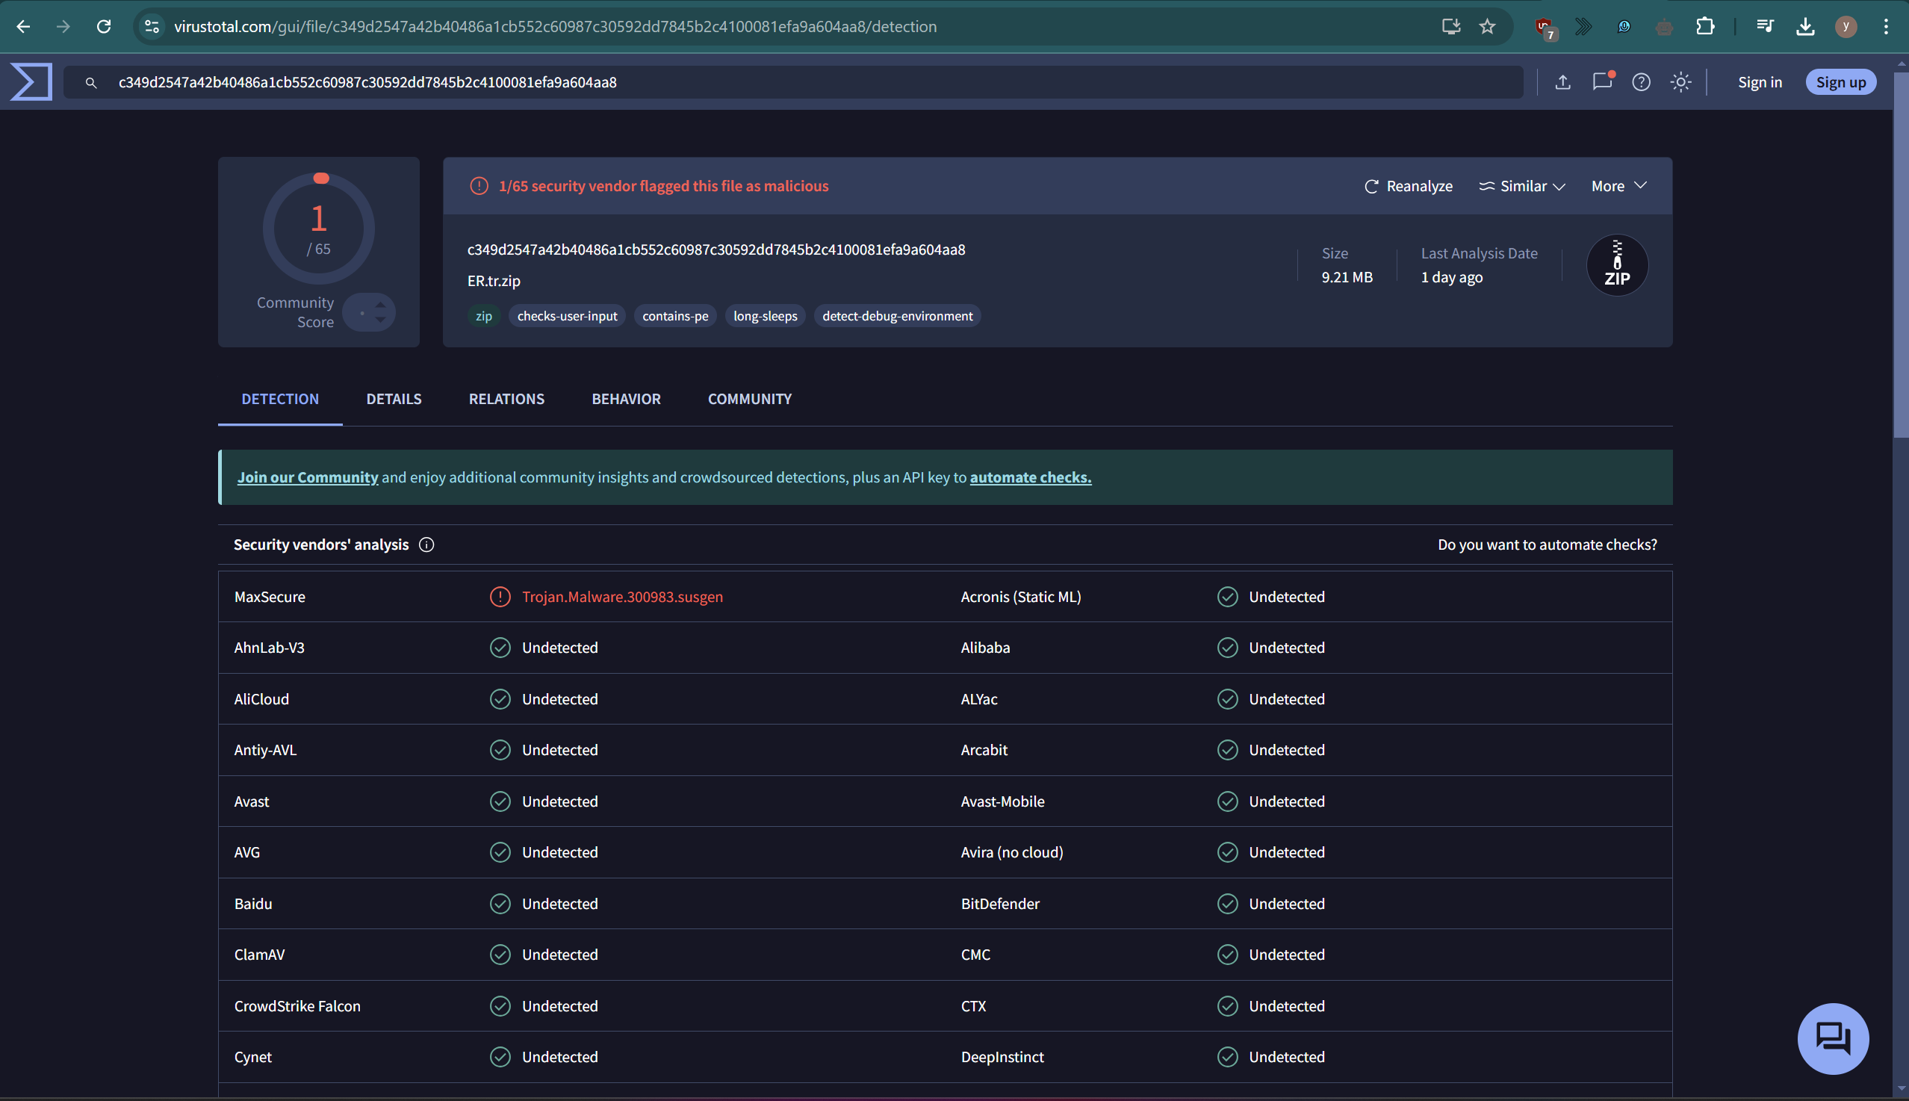Open the automate checks link

[1031, 477]
